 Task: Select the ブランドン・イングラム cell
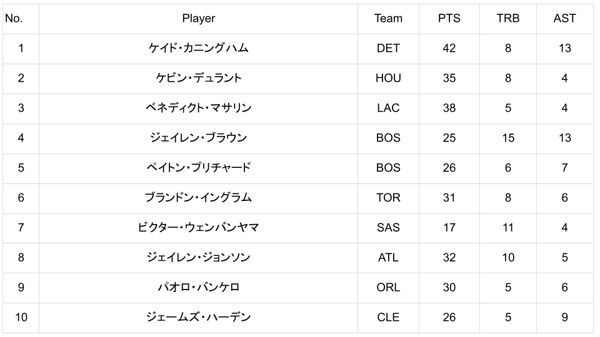pyautogui.click(x=198, y=198)
